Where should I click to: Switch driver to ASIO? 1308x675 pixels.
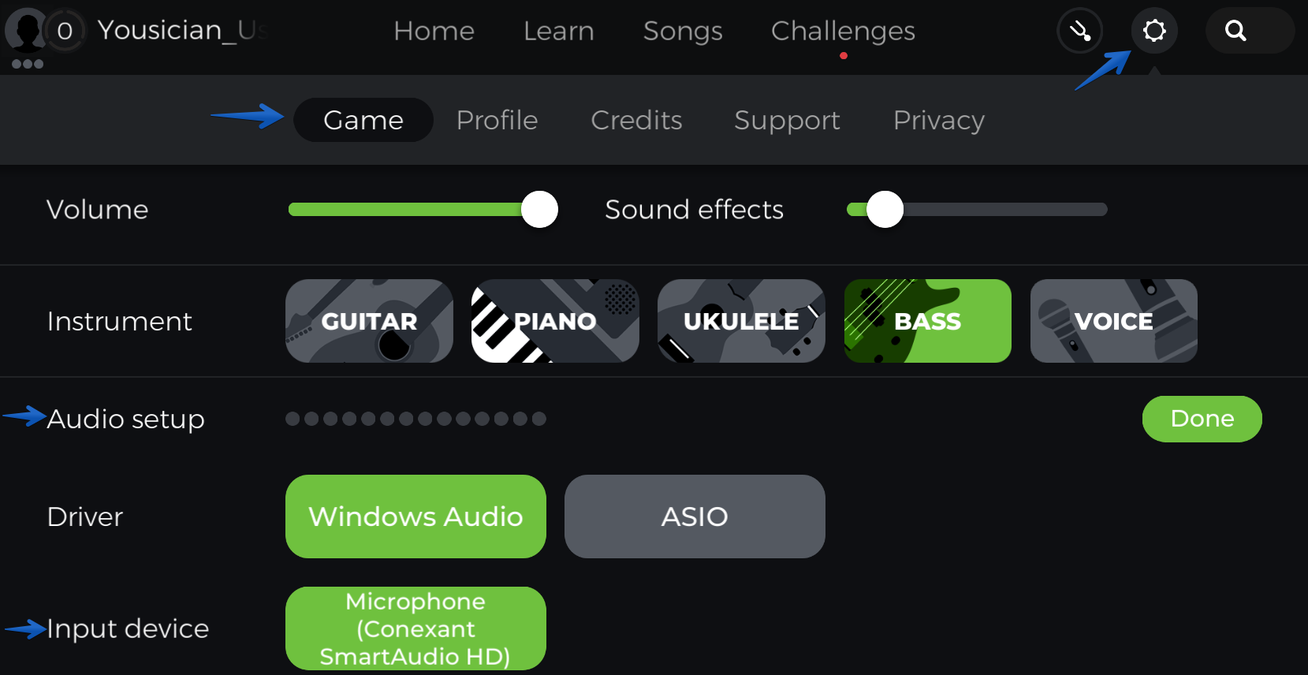695,517
